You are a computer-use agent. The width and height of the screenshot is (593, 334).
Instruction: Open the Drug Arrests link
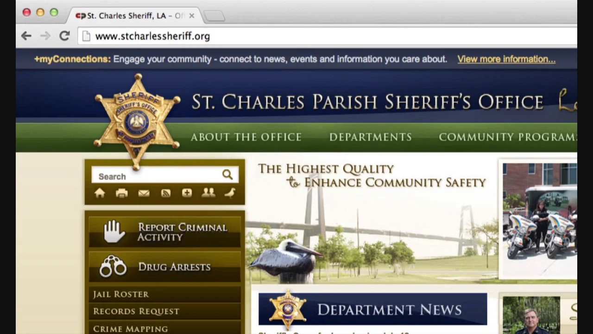click(165, 267)
